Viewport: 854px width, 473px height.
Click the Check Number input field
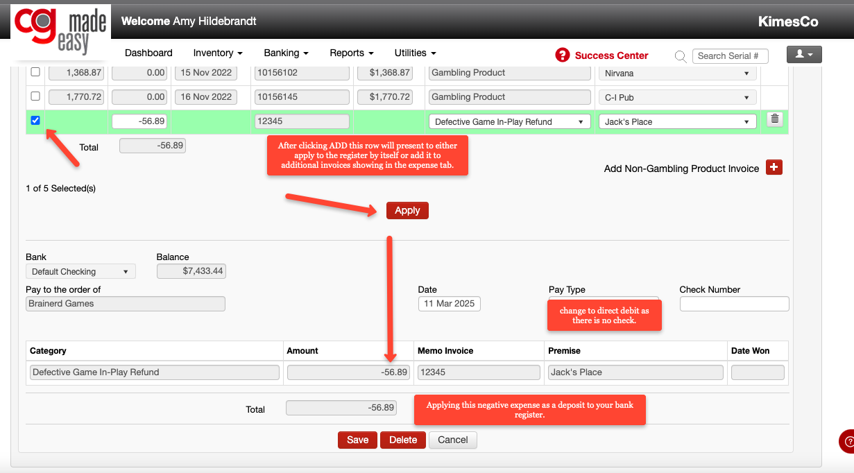point(734,304)
